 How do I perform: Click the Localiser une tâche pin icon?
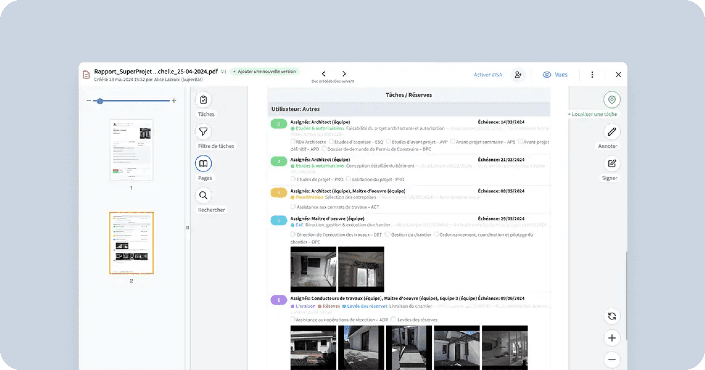[x=612, y=100]
